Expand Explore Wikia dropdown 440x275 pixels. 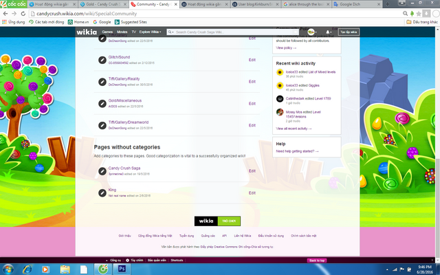point(151,32)
